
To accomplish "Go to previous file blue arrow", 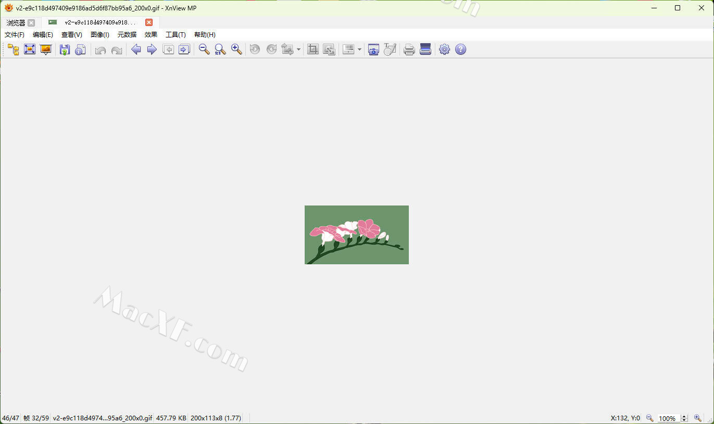I will (x=136, y=49).
